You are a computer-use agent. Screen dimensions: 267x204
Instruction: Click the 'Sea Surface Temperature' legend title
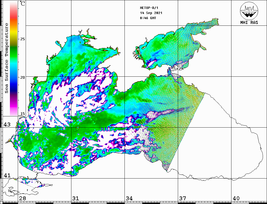pyautogui.click(x=6, y=58)
